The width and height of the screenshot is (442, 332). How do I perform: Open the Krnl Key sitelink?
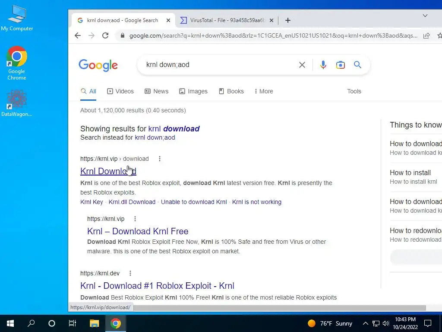coord(92,202)
